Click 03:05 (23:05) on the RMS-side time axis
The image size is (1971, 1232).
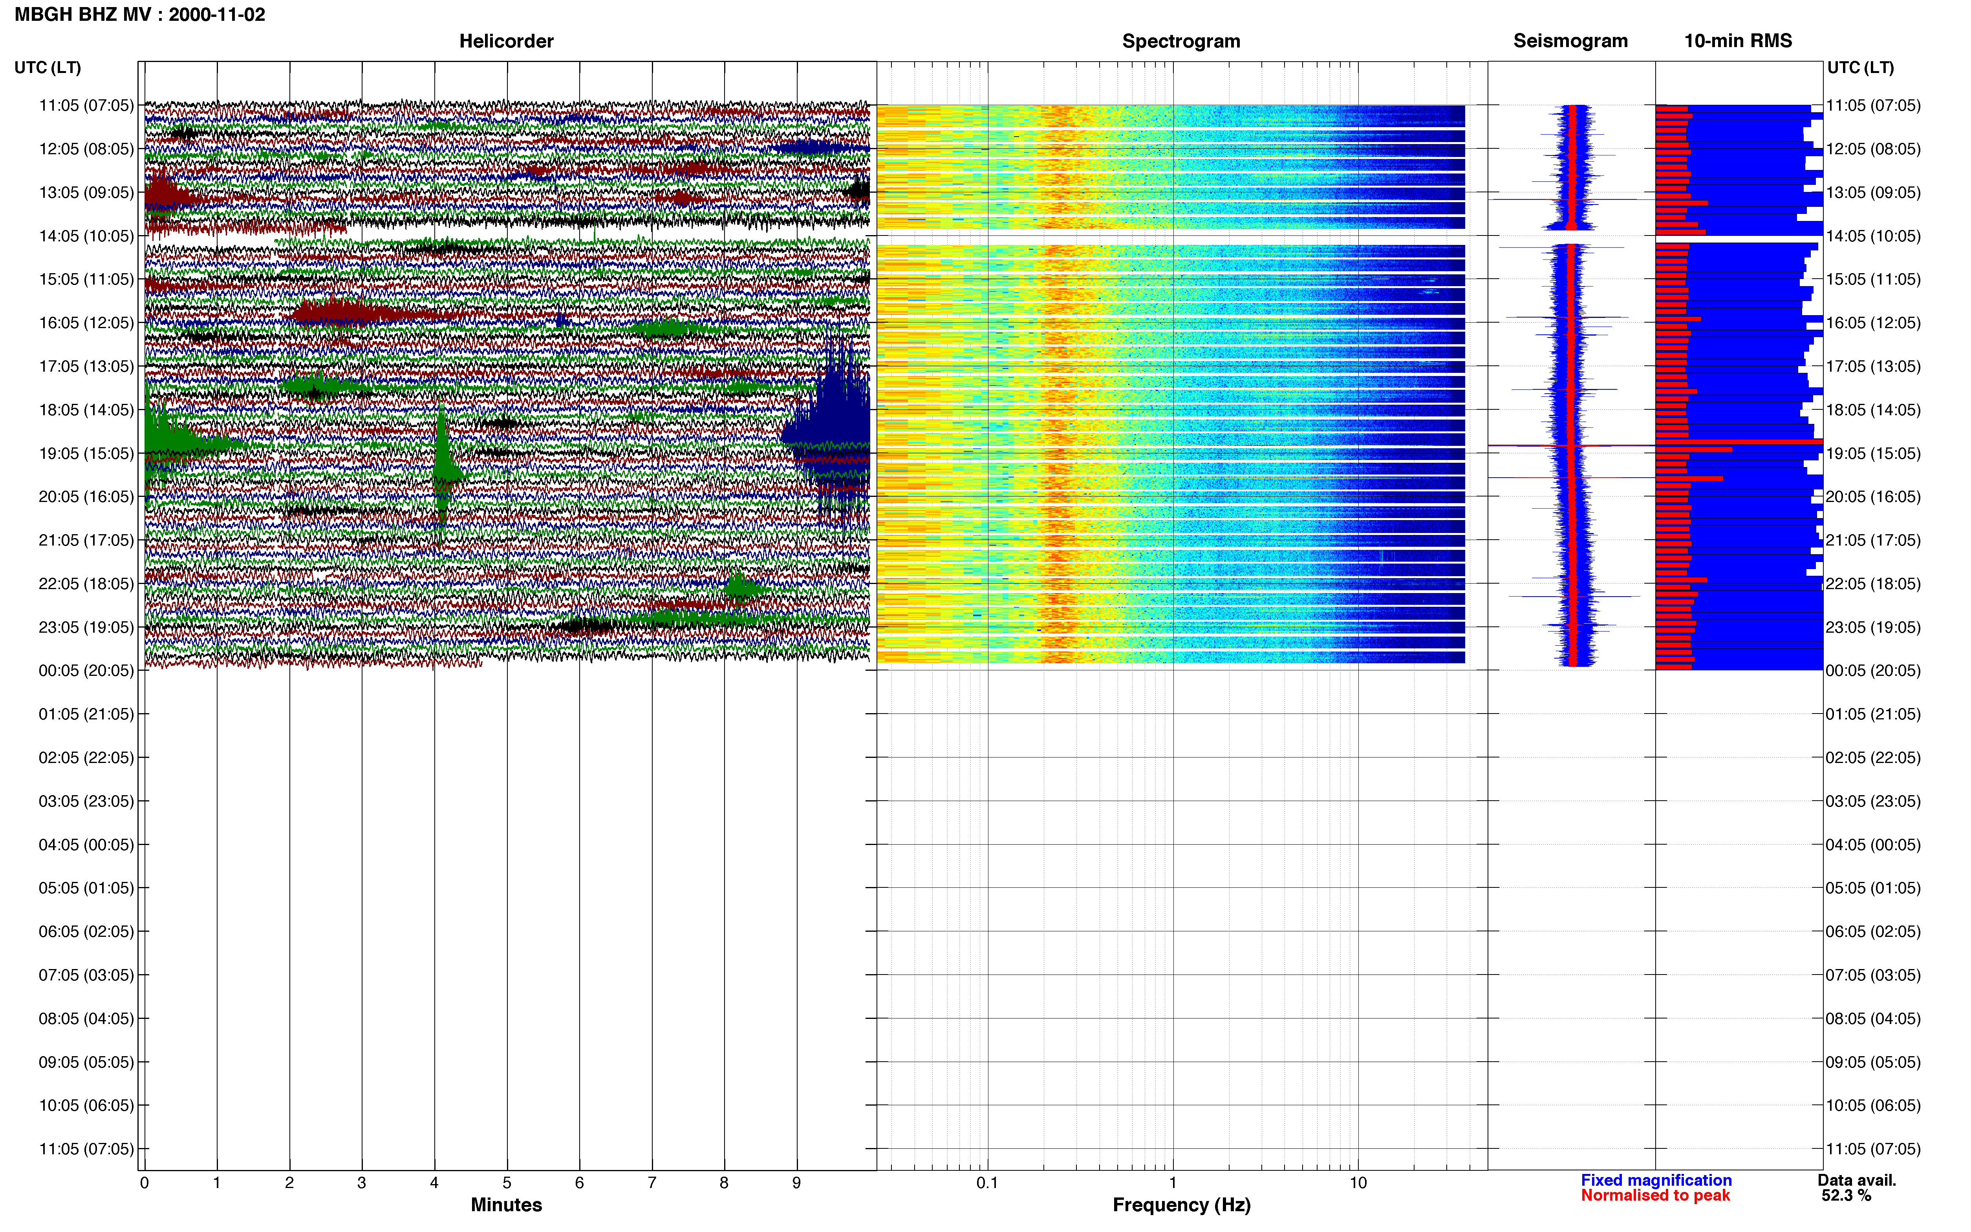1873,801
